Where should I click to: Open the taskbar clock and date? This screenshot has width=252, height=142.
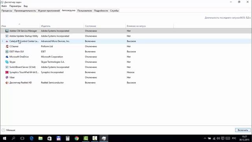coord(244,138)
